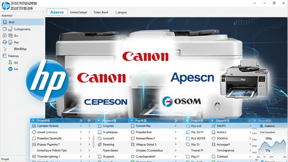288x162 pixels.
Task: Click the usage line chart
Action: tap(272, 146)
